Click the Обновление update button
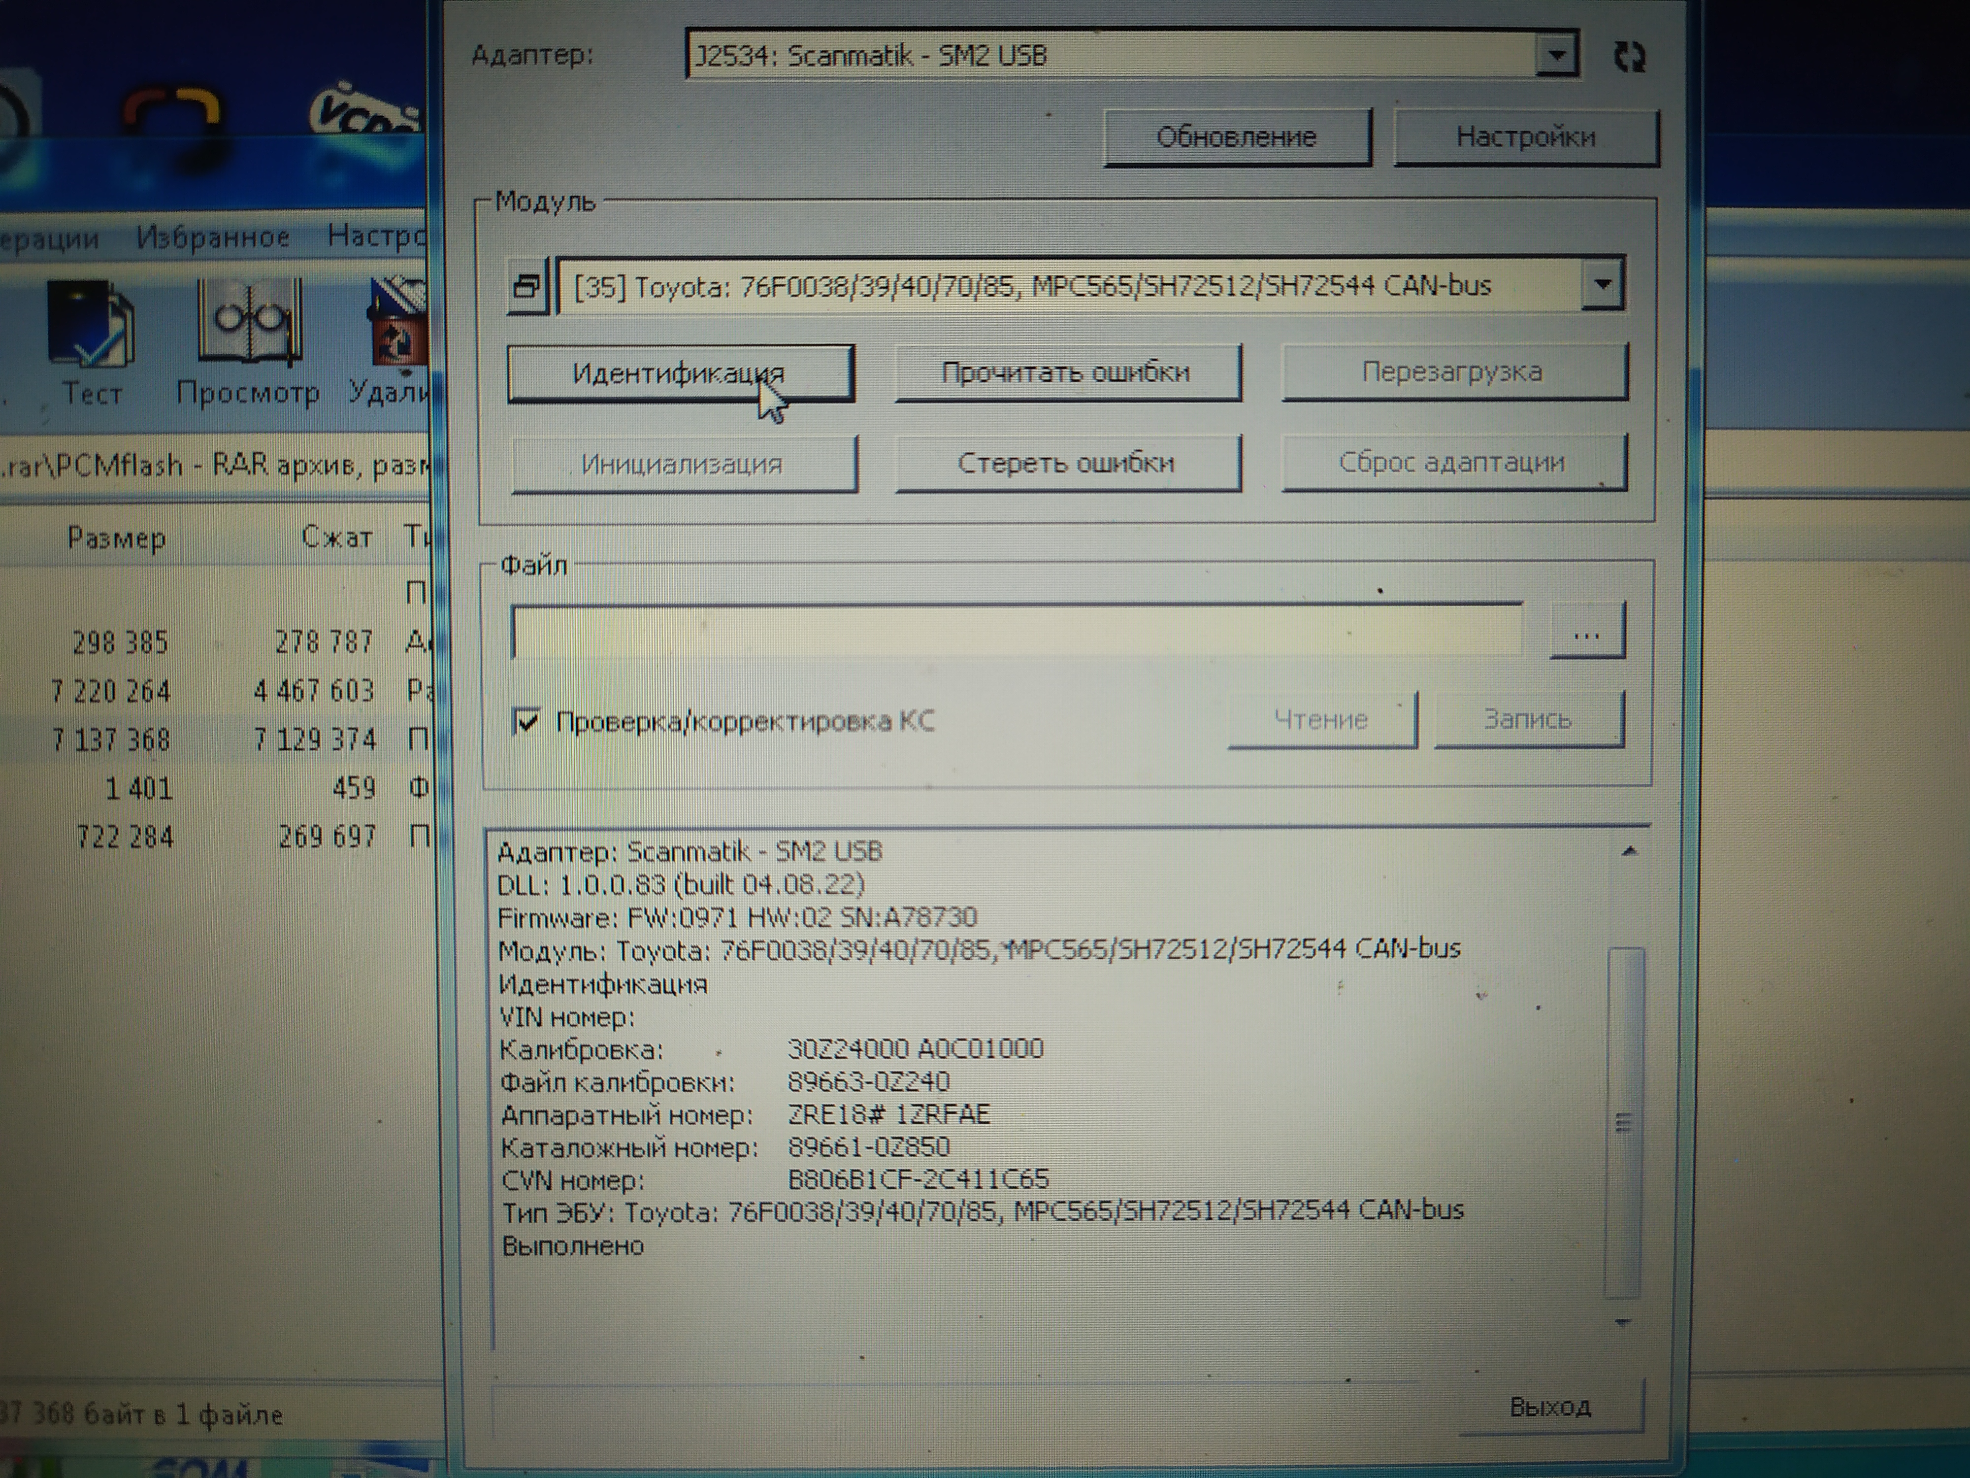1970x1478 pixels. click(1236, 137)
